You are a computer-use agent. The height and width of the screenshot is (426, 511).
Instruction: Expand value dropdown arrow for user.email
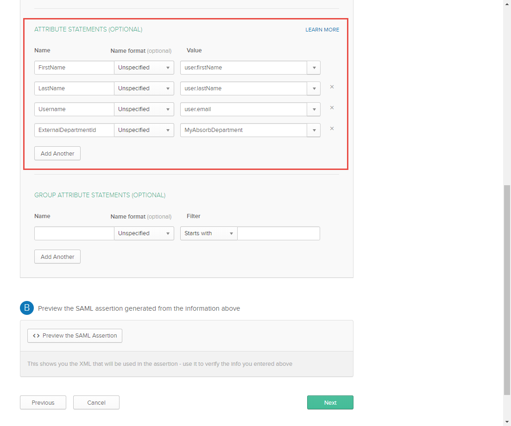coord(314,109)
